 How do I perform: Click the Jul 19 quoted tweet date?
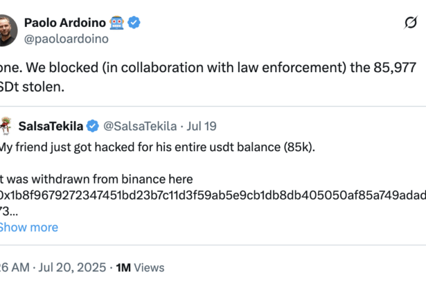[199, 126]
